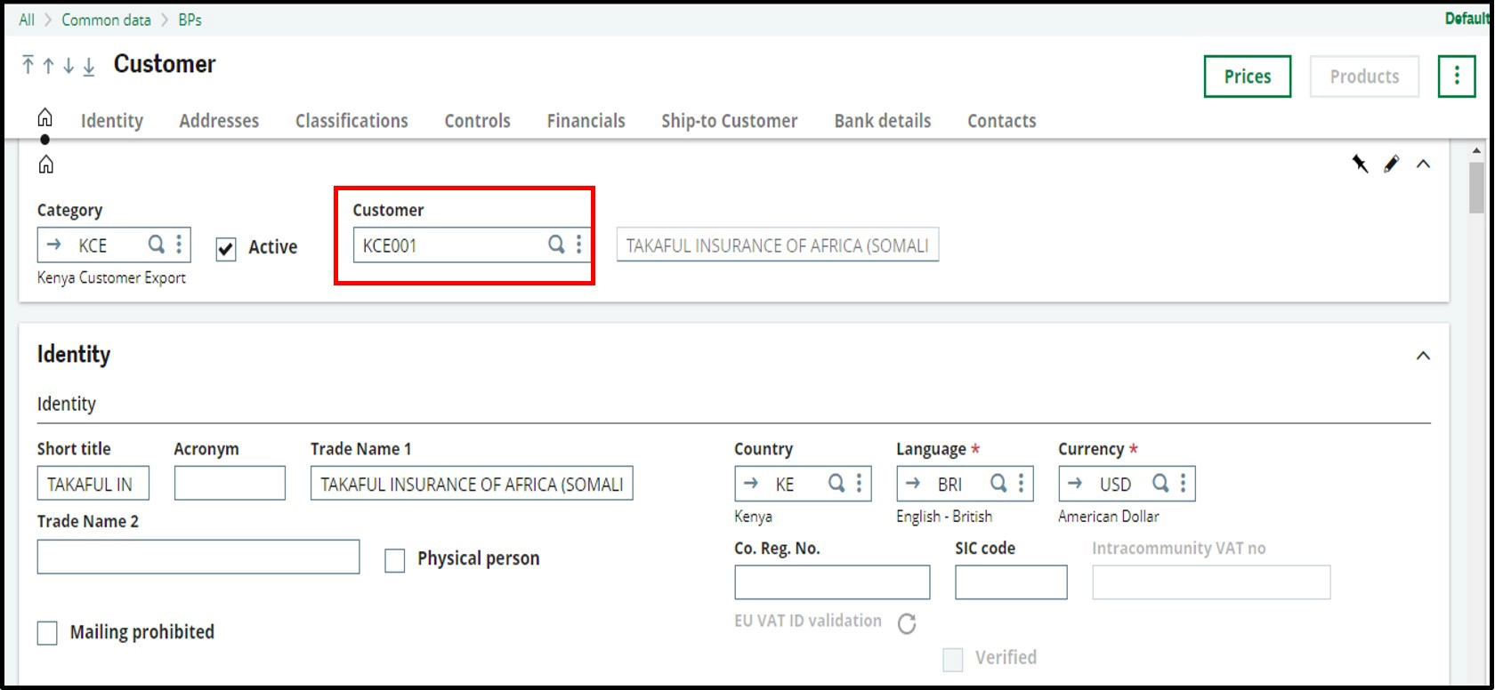Image resolution: width=1495 pixels, height=690 pixels.
Task: Click Trade Name 2 input field
Action: [198, 557]
